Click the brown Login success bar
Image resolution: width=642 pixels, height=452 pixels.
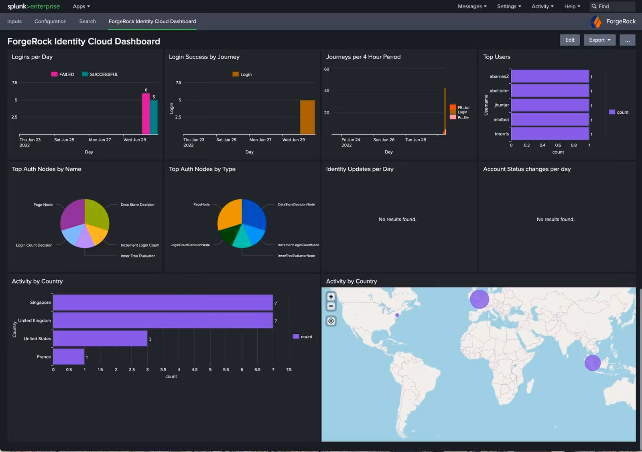307,117
